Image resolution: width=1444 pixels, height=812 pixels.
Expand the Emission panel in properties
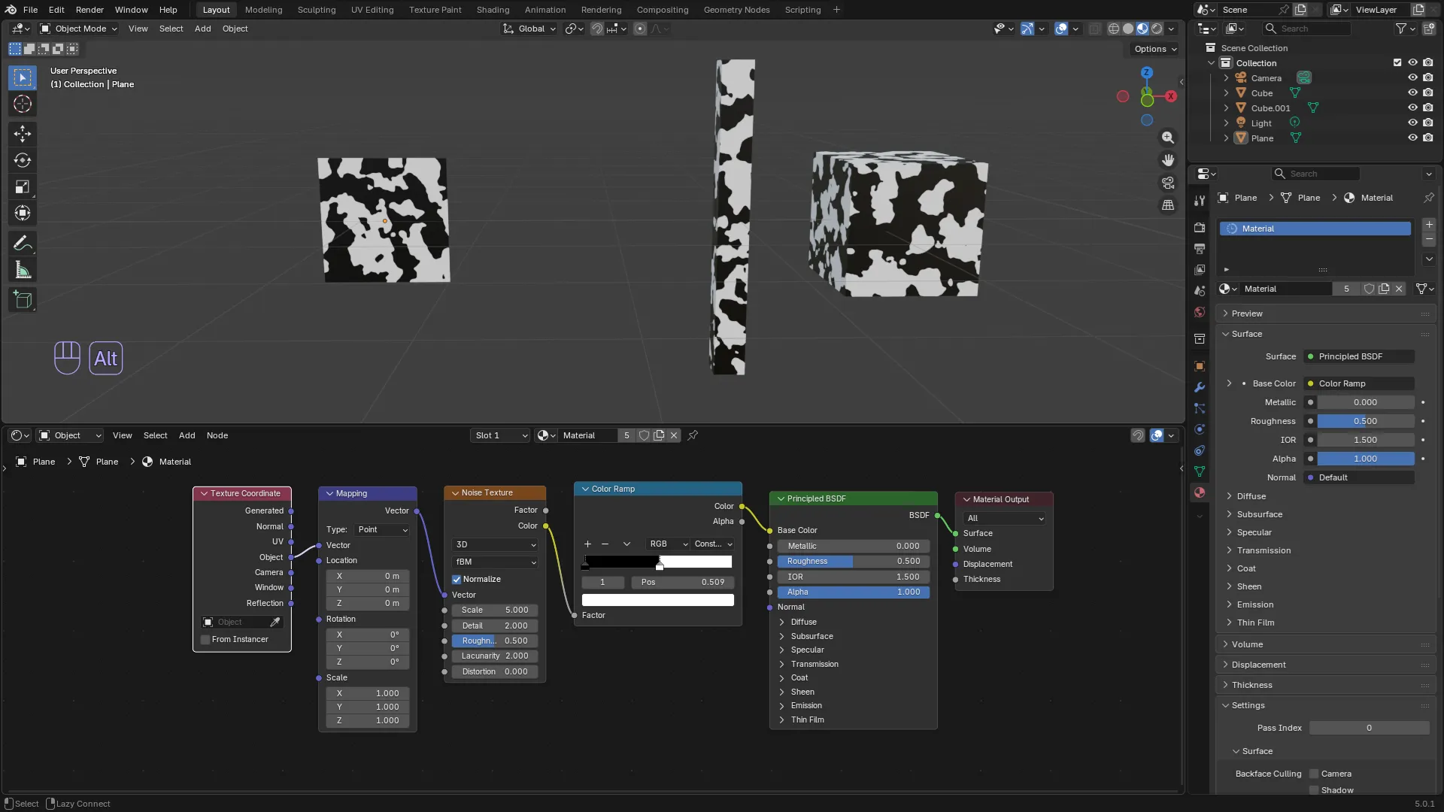coord(1254,604)
